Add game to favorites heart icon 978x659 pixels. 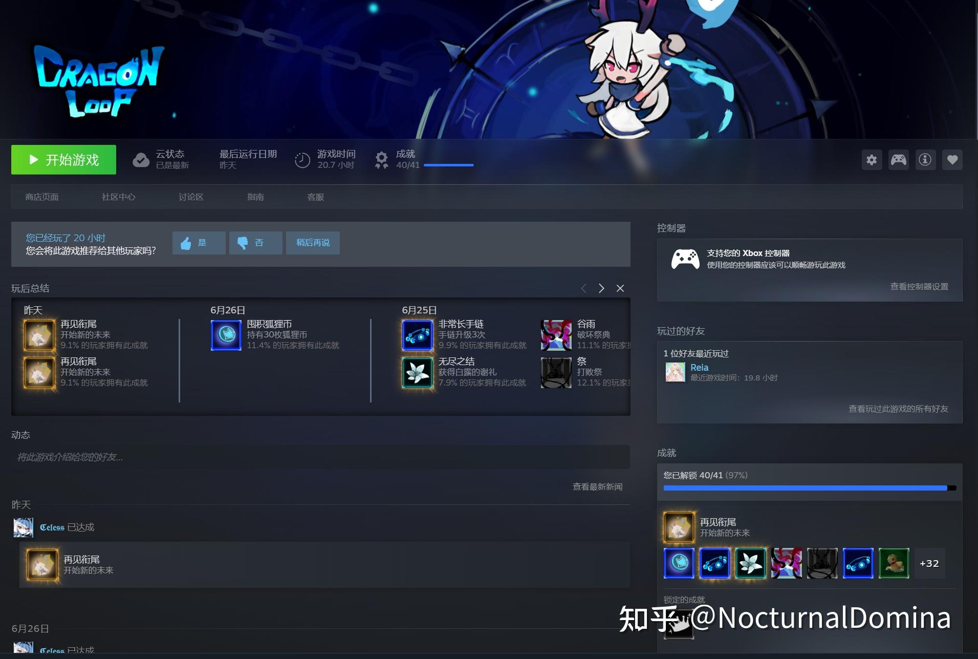coord(952,160)
